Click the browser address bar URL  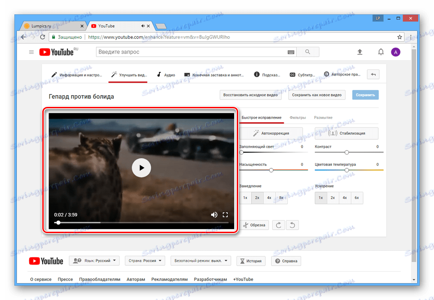point(159,37)
